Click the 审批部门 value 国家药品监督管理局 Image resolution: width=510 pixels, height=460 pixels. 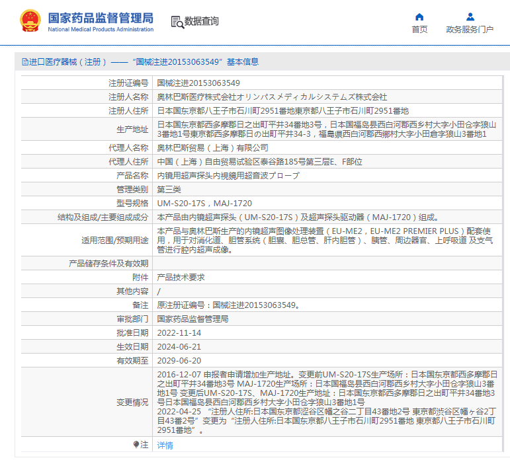(192, 319)
